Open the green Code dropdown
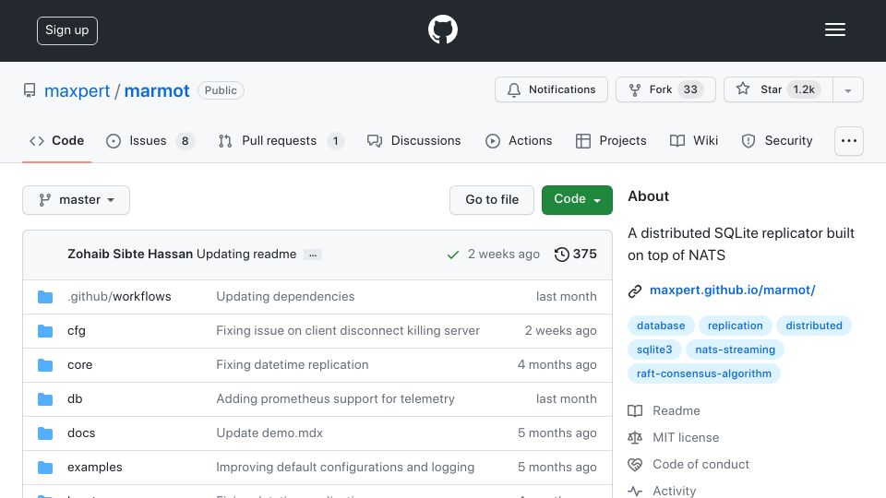886x498 pixels. (577, 200)
